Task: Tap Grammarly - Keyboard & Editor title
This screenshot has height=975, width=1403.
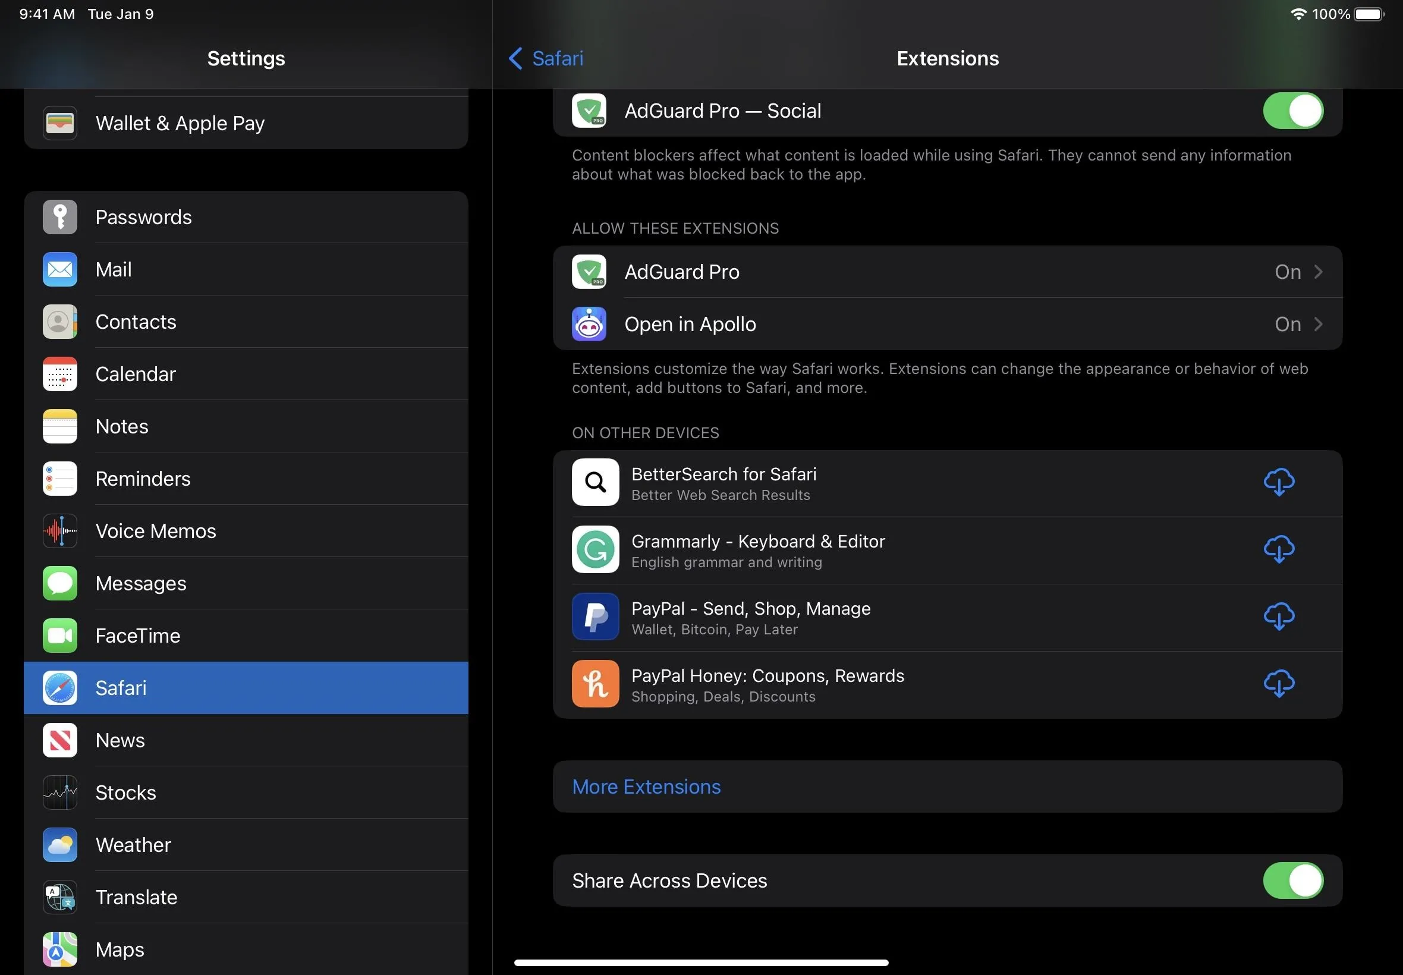Action: (758, 541)
